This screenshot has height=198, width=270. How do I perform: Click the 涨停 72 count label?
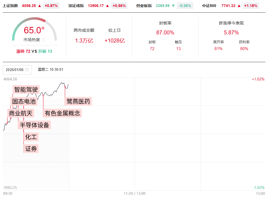point(23,51)
